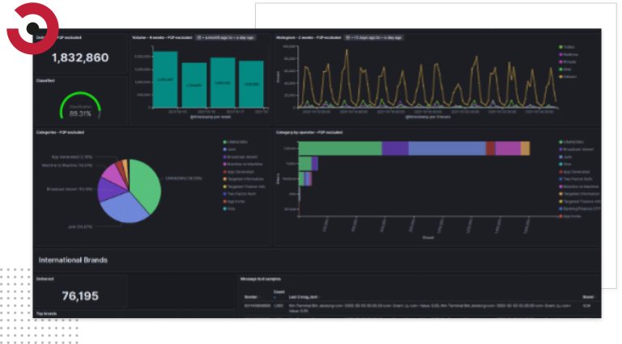The height and width of the screenshot is (344, 622).
Task: Click the calendar icon on the Volume panel time badge
Action: (199, 38)
